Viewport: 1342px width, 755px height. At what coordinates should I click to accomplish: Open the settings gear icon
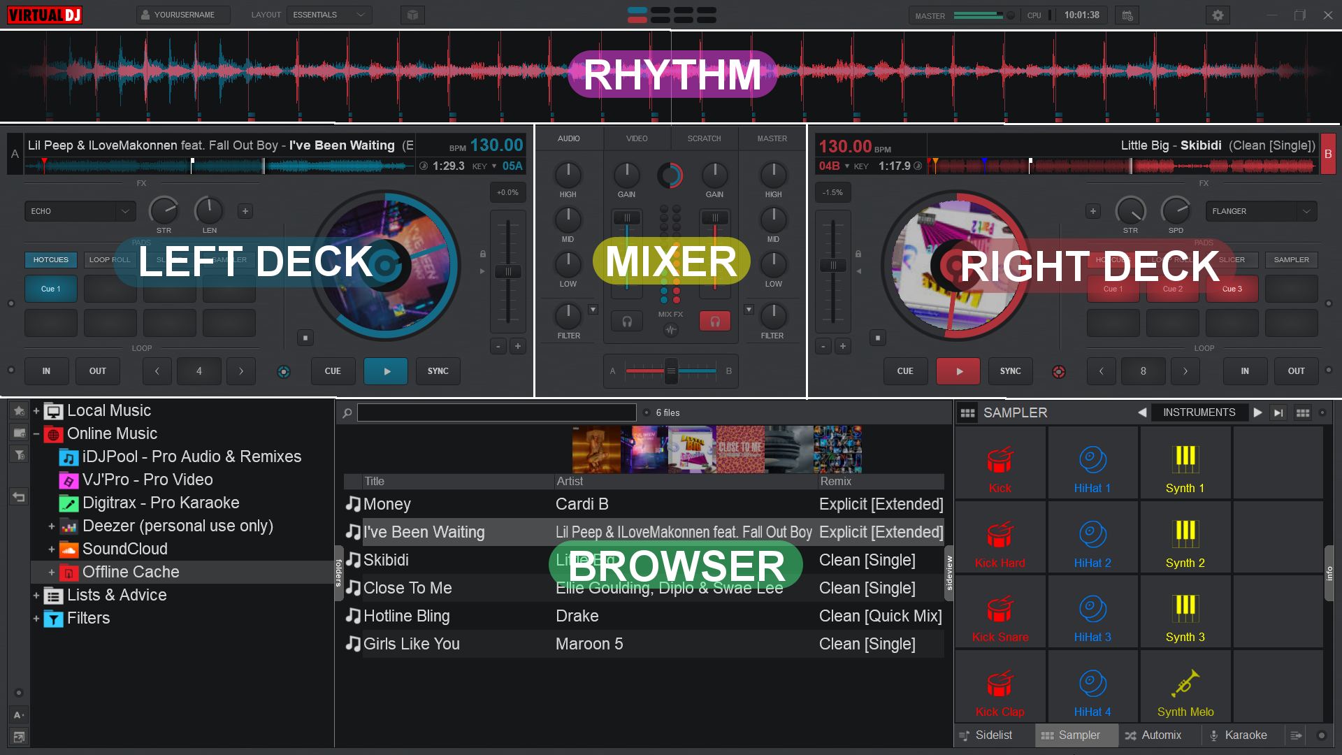[1218, 15]
